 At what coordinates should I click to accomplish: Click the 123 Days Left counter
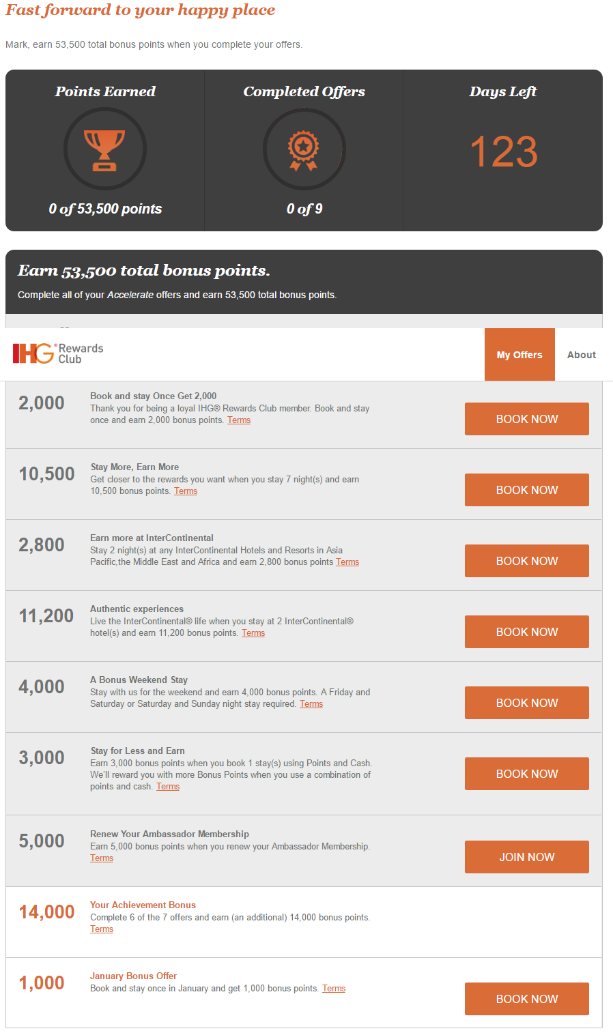[x=504, y=151]
